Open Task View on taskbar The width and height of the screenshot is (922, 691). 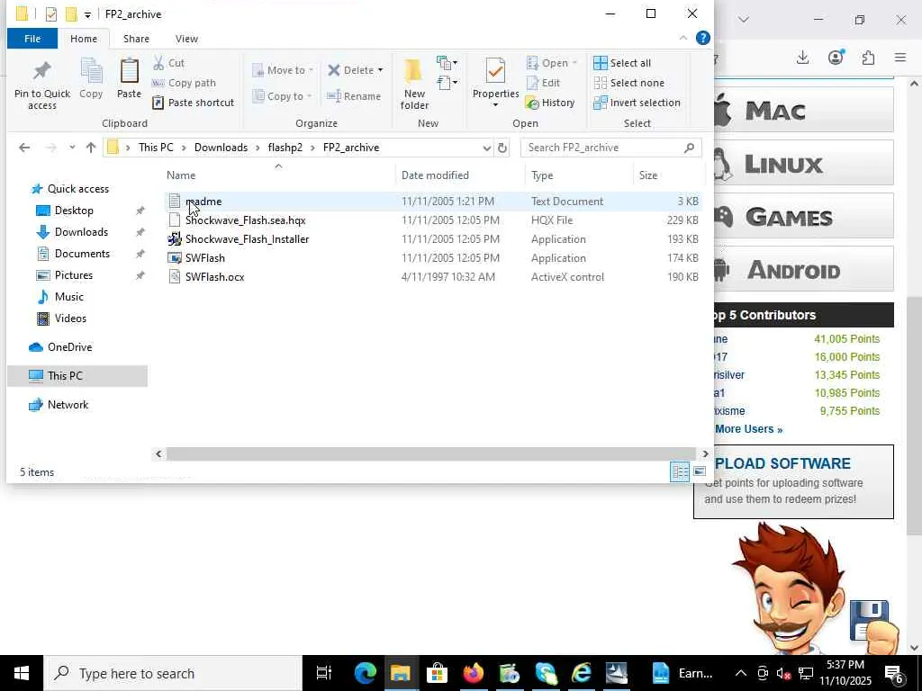click(324, 673)
